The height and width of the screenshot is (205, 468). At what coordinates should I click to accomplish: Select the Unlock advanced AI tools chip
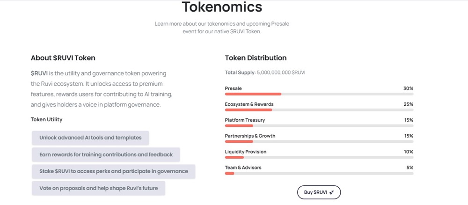(x=90, y=138)
